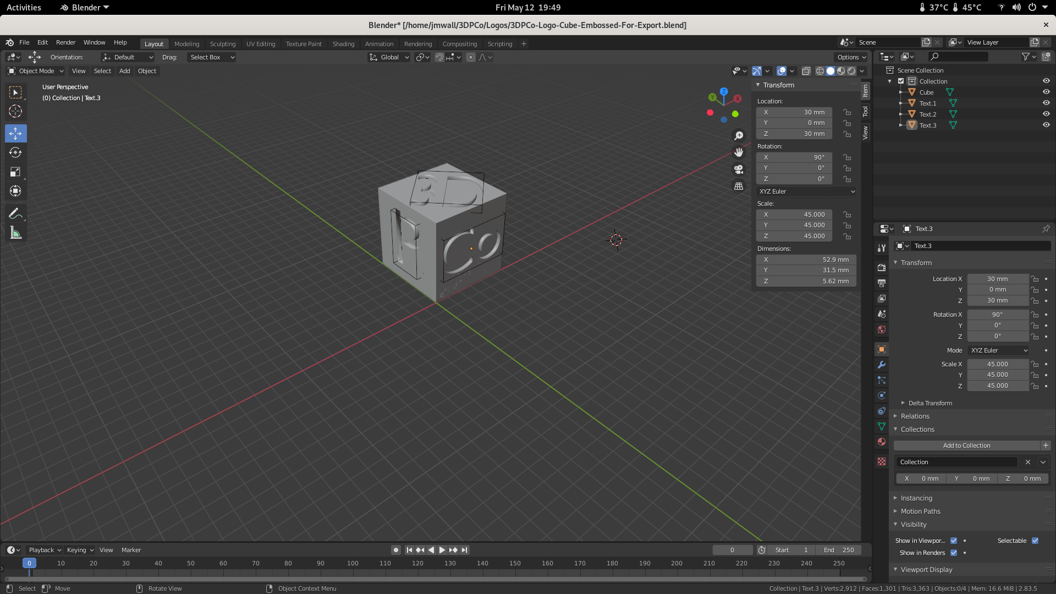Open the Texture properties checker icon
1056x594 pixels.
[x=882, y=461]
